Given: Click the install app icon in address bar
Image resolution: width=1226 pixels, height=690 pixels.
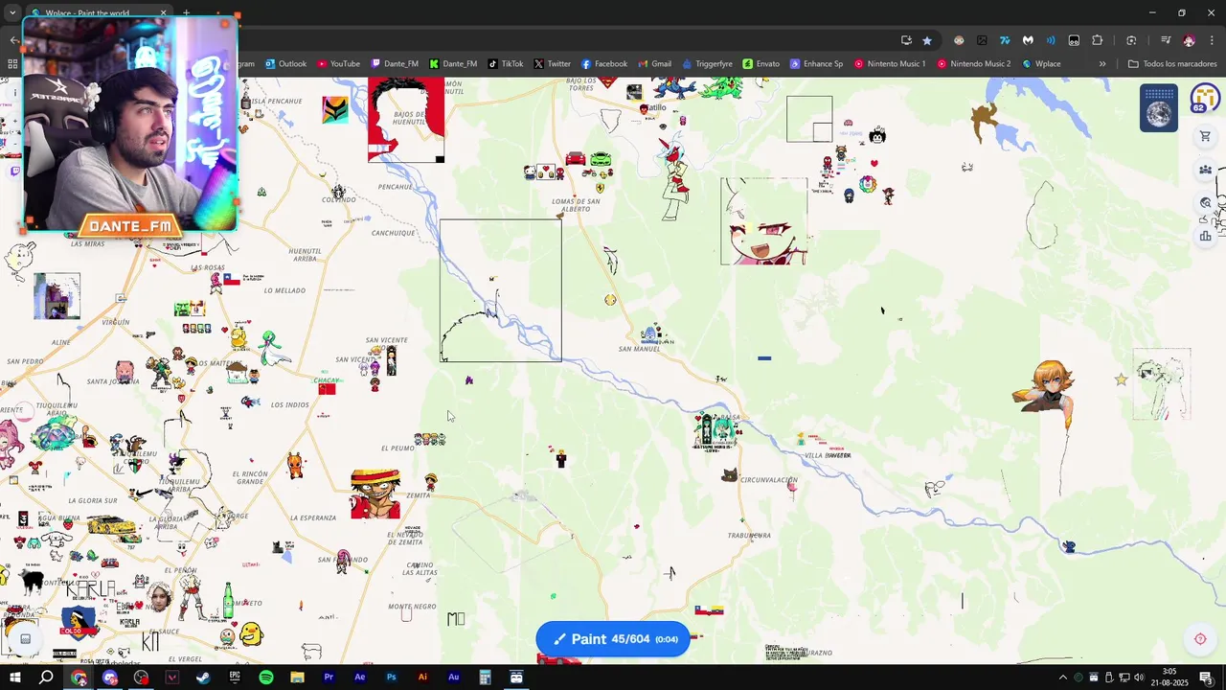Looking at the screenshot, I should click(x=906, y=40).
